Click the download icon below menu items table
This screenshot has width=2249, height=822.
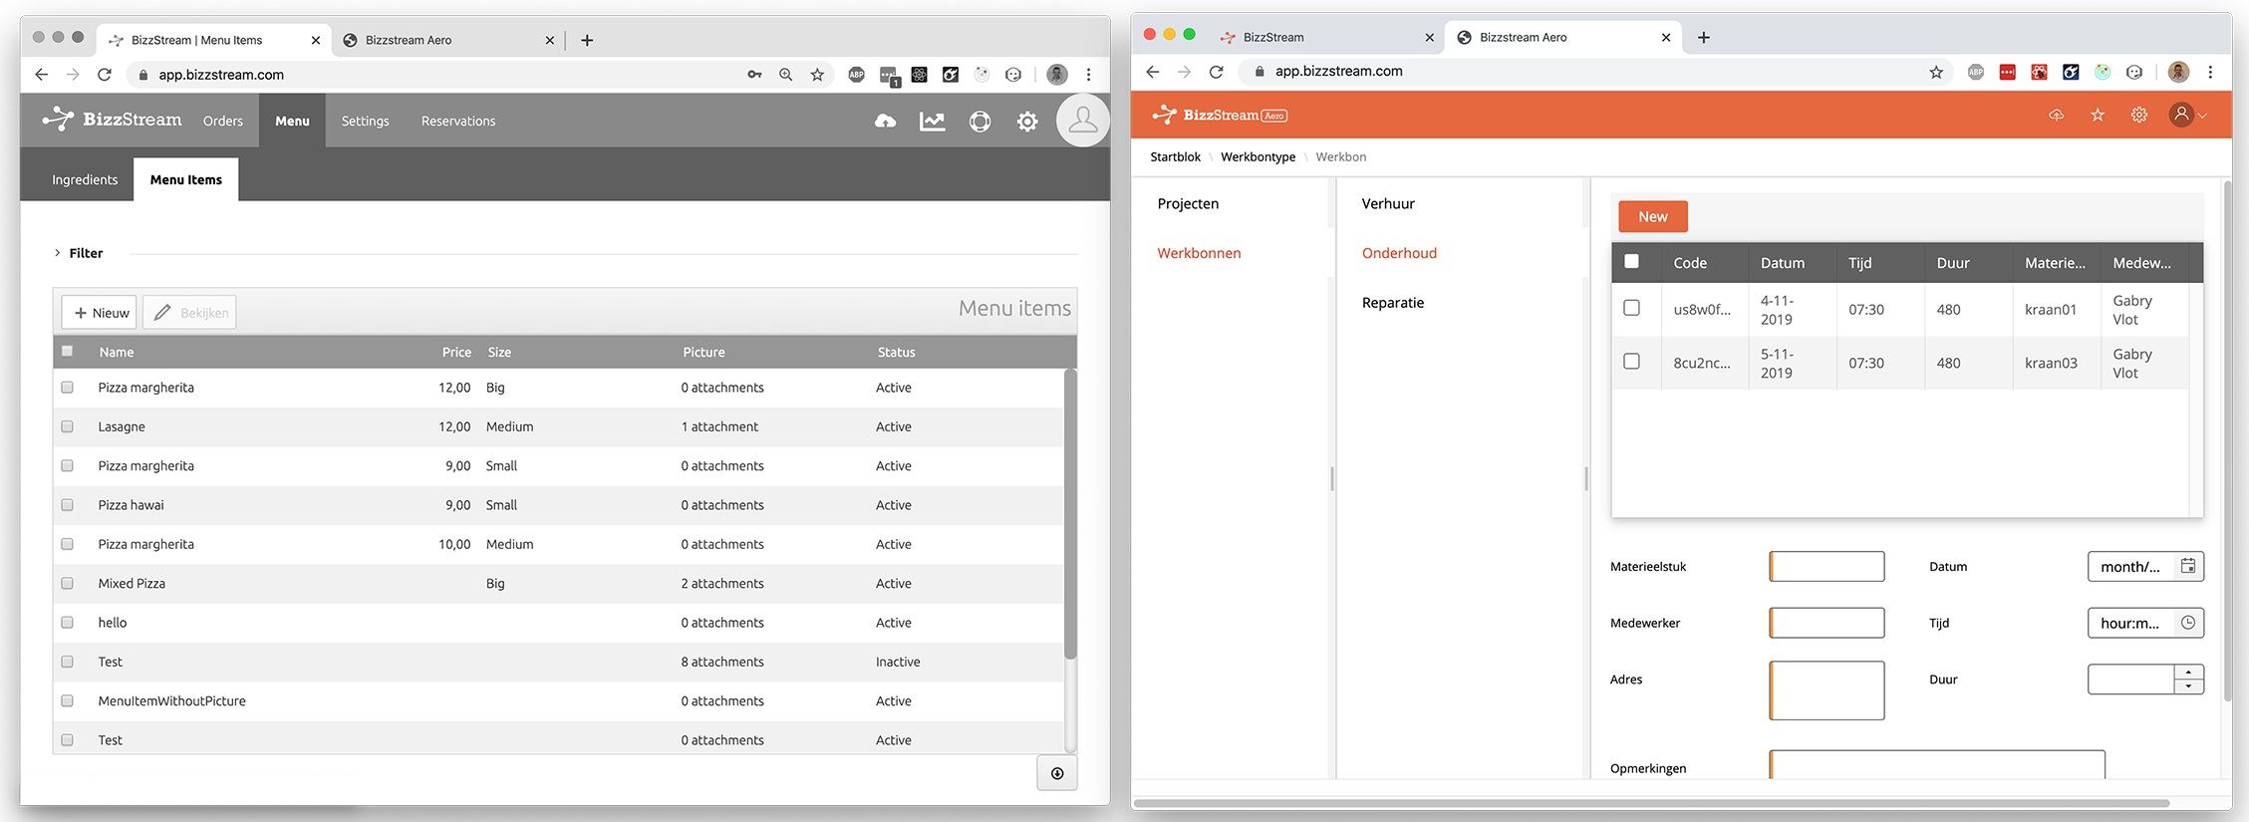1057,773
